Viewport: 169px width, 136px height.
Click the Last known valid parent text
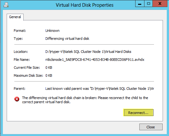coord(99,89)
